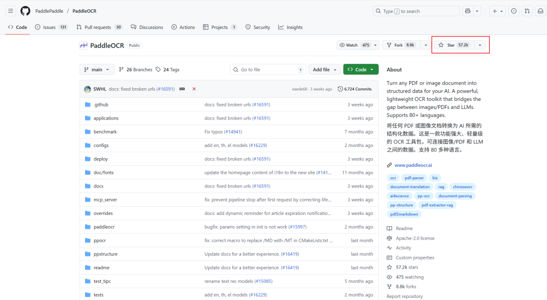The height and width of the screenshot is (300, 547).
Task: Star the PaddleOCR repository
Action: point(454,45)
